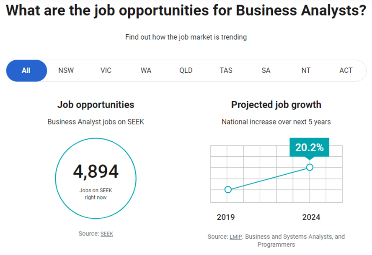Image resolution: width=372 pixels, height=255 pixels.
Task: Select the All states filter pill
Action: pyautogui.click(x=26, y=70)
